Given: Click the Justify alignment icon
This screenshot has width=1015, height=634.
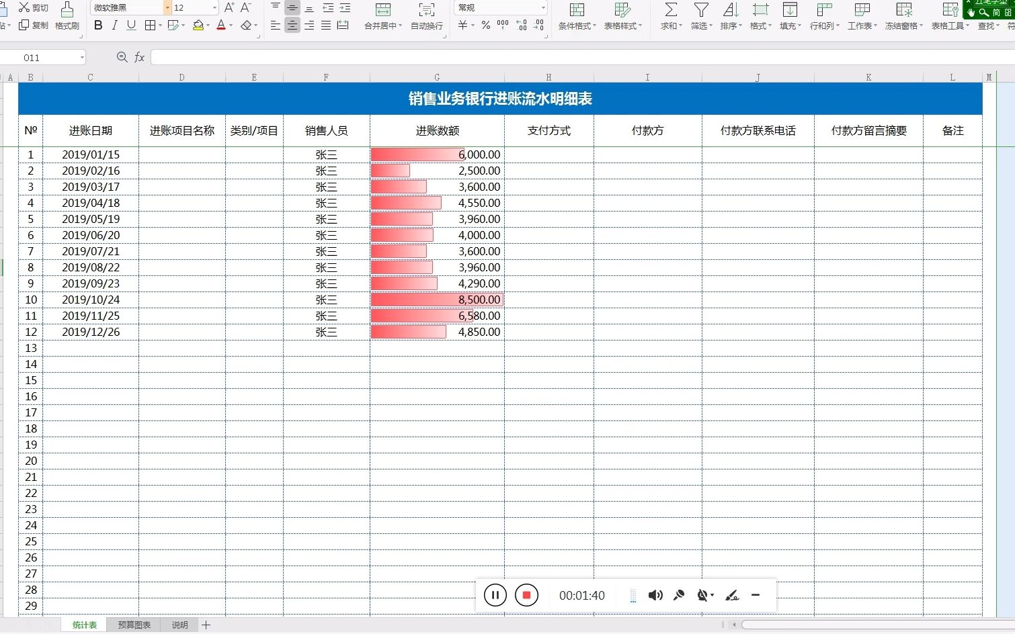Looking at the screenshot, I should point(326,25).
